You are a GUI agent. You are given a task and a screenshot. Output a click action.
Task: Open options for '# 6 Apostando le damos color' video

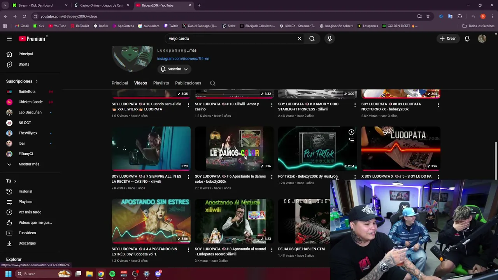[x=272, y=177]
